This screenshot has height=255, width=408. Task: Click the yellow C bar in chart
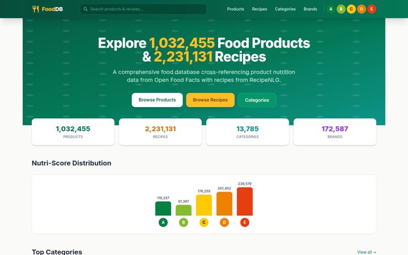(204, 205)
